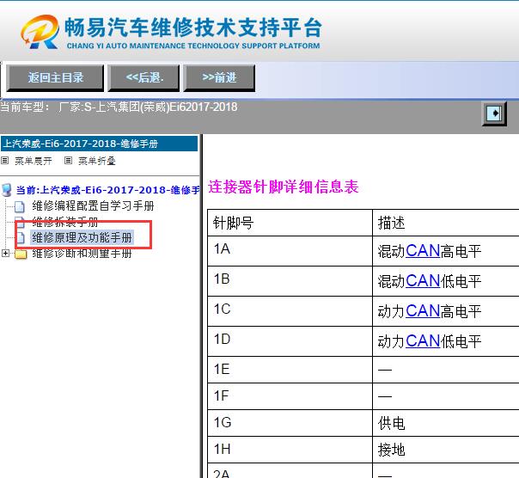The height and width of the screenshot is (478, 519).
Task: Click CAN link in row 1A
Action: pos(423,251)
